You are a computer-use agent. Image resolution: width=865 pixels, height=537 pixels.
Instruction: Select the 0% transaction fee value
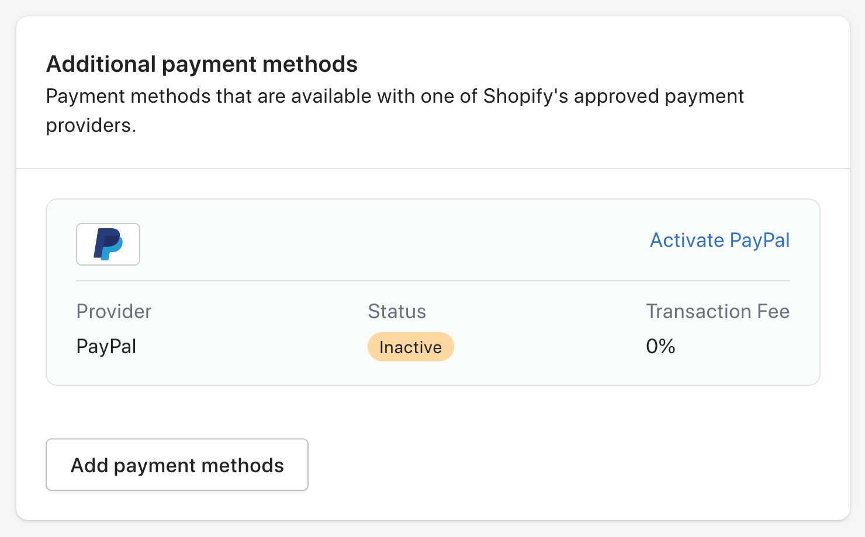click(x=660, y=346)
